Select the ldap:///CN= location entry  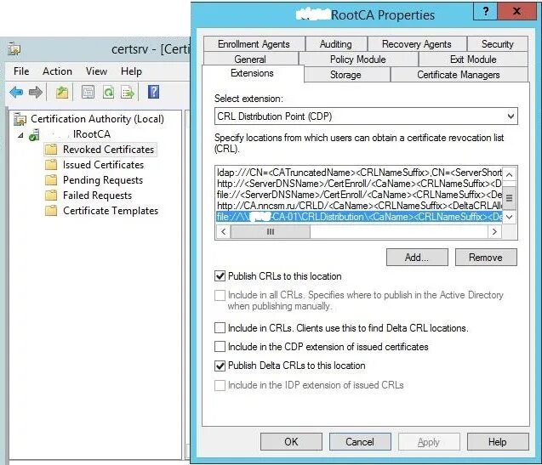[x=359, y=173]
